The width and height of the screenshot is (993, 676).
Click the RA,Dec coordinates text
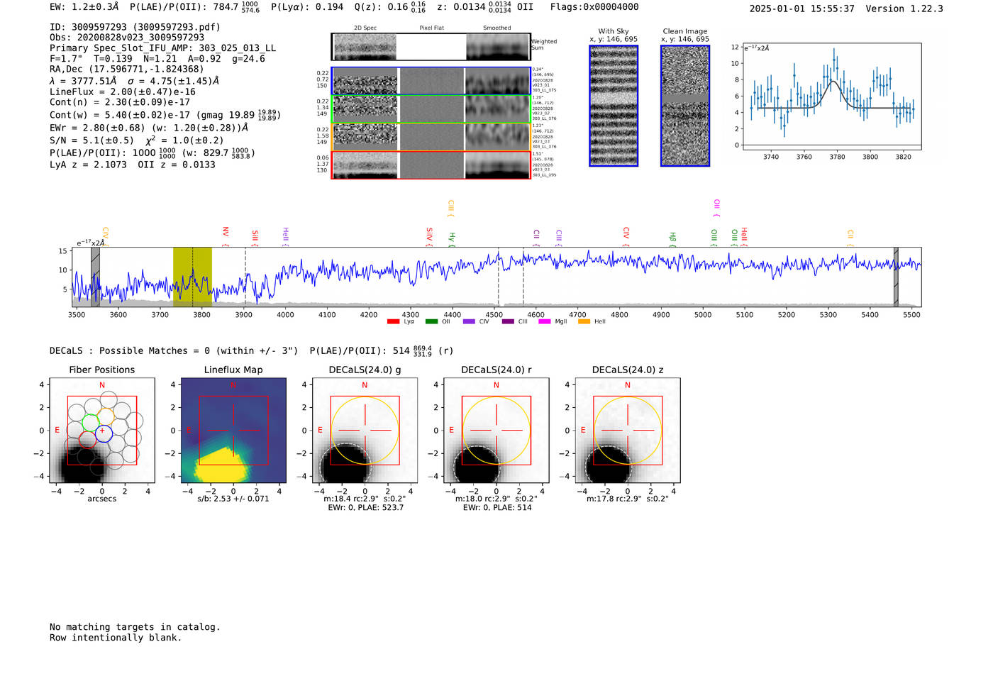(126, 69)
